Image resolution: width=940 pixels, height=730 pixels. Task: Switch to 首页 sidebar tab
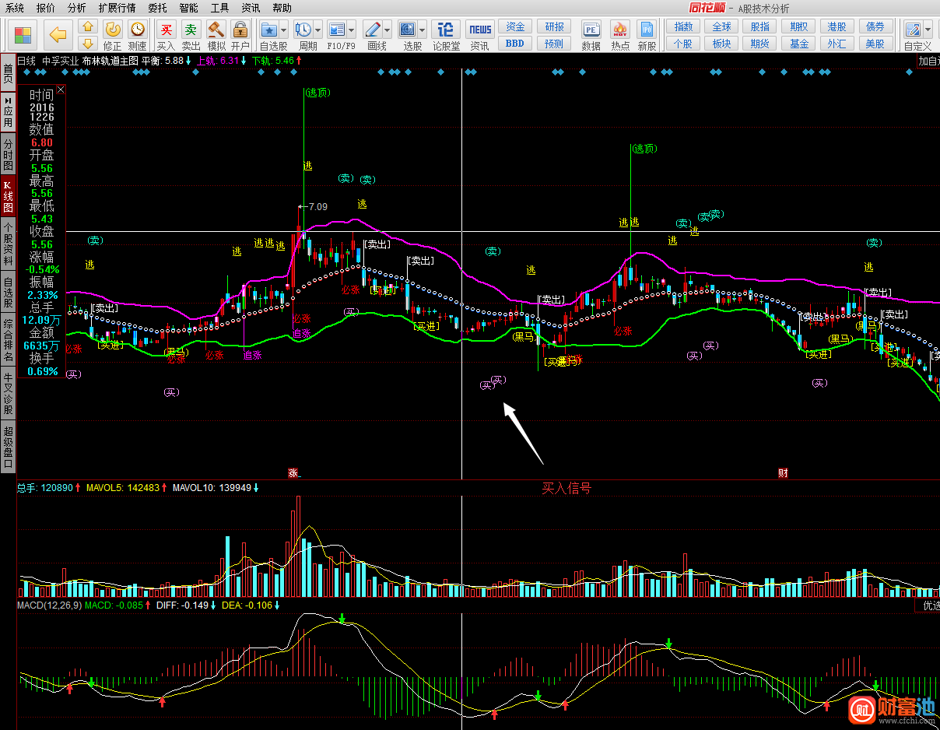[x=8, y=74]
